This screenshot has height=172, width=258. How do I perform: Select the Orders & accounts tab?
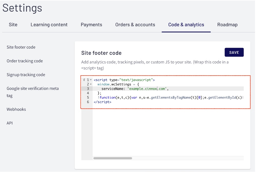click(x=135, y=25)
